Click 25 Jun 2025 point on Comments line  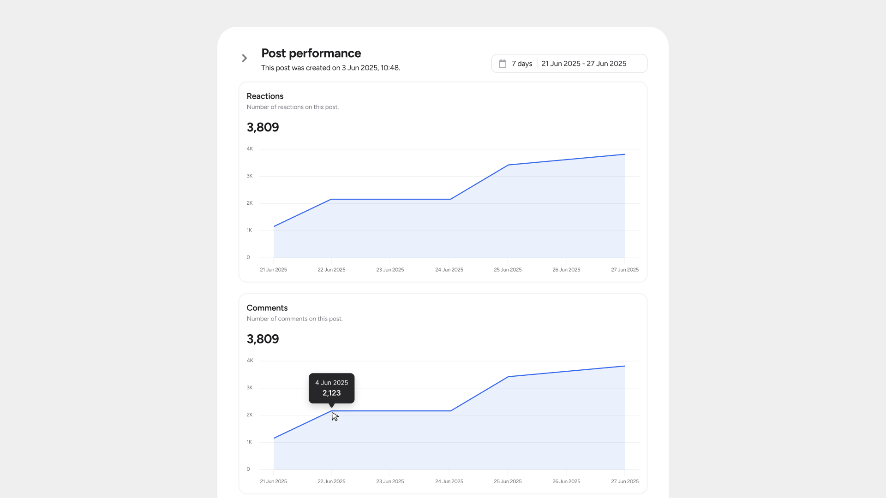[x=508, y=377]
